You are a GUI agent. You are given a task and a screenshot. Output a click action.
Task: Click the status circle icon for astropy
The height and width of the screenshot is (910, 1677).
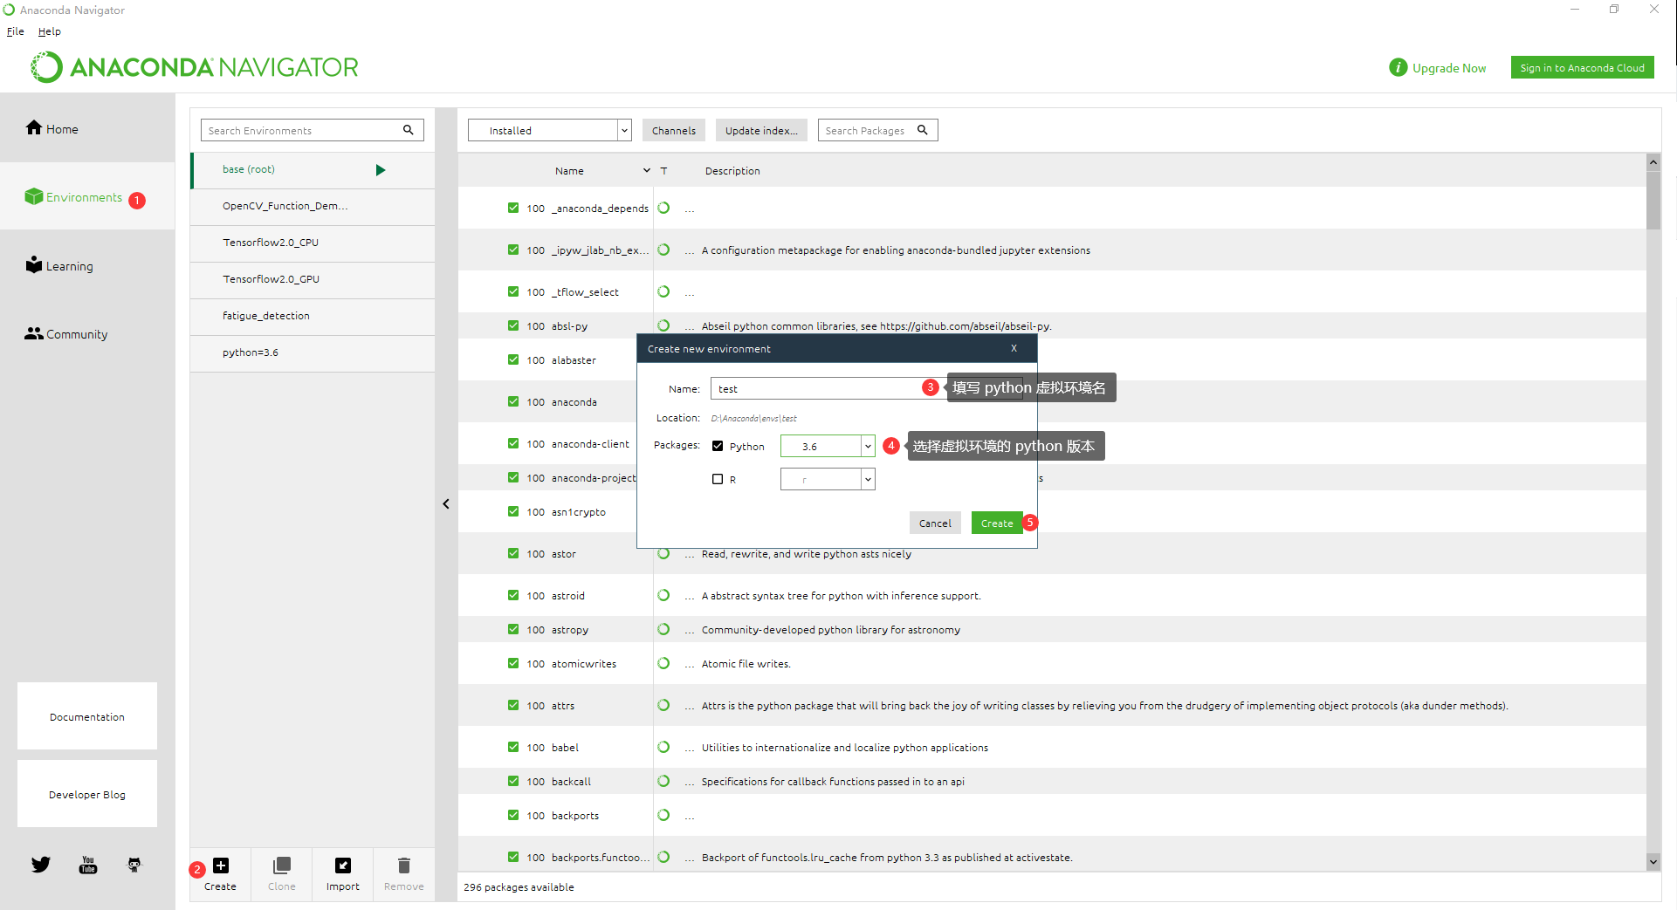663,629
